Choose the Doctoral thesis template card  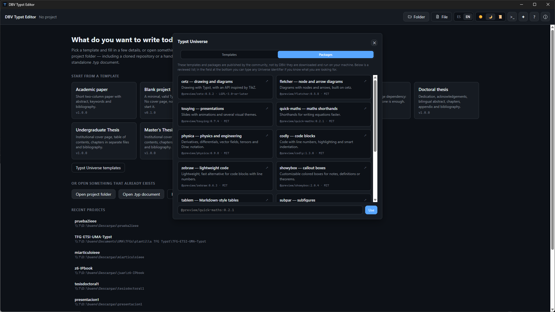point(446,100)
